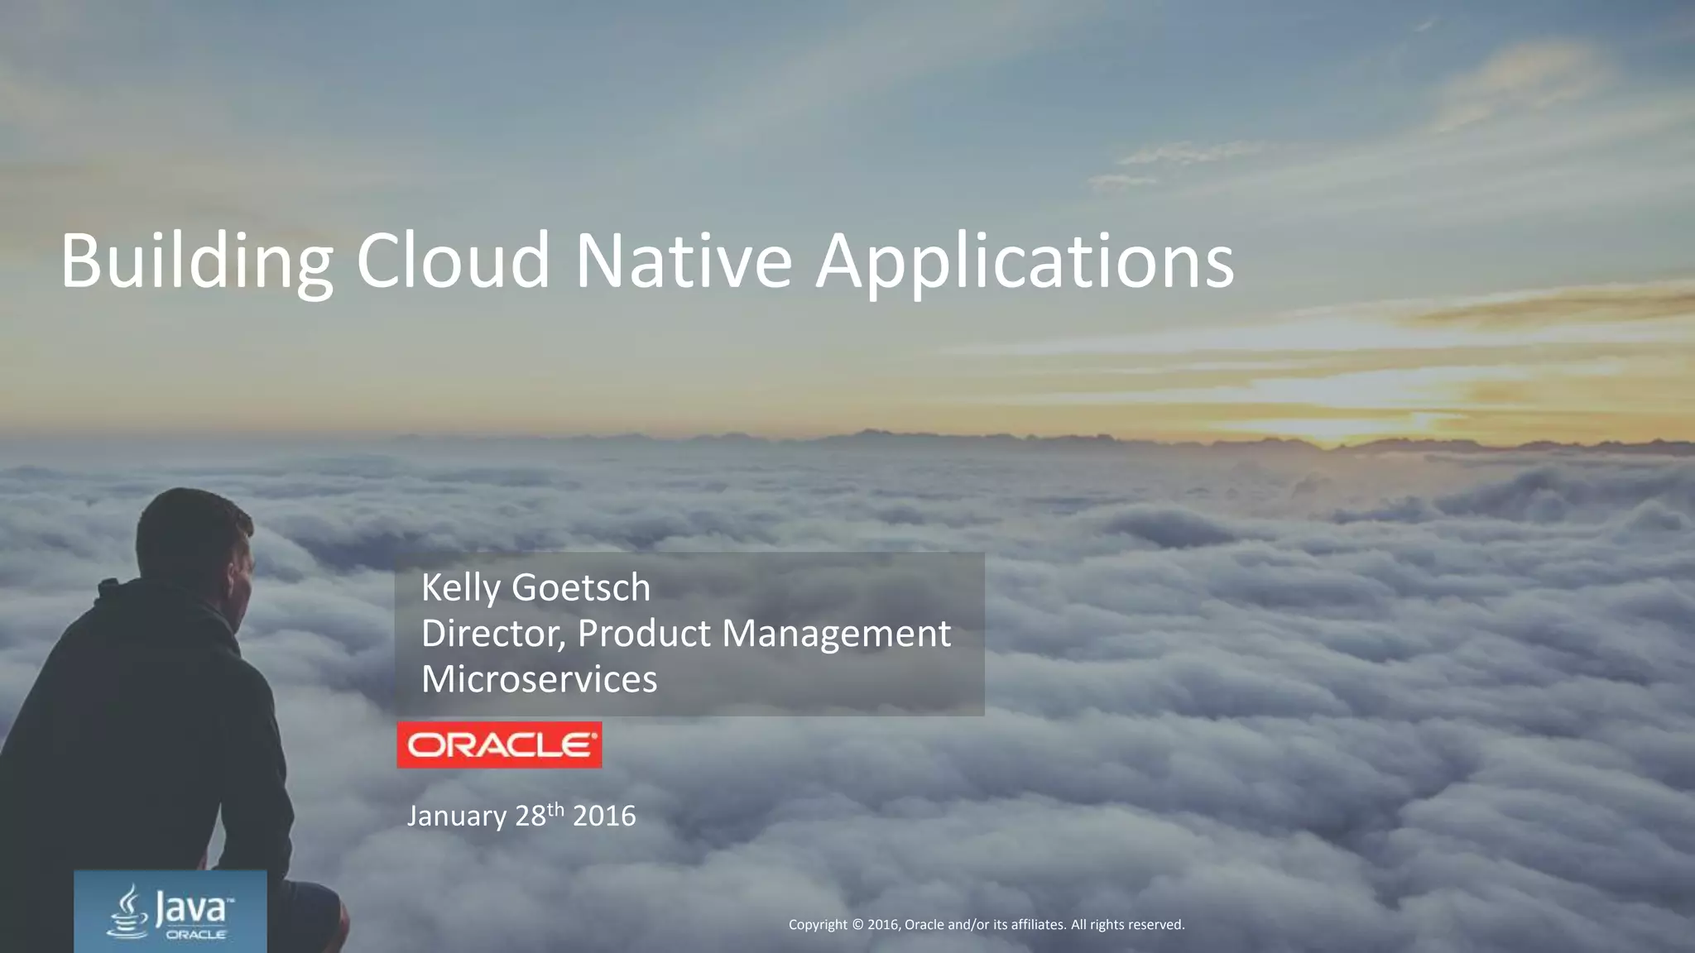The image size is (1695, 953).
Task: Click the copyright © symbol in the footer
Action: point(857,925)
